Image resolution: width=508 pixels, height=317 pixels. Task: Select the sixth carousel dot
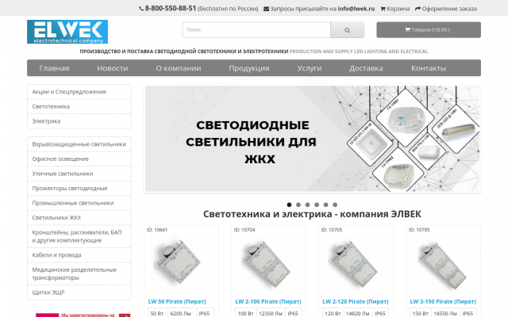click(x=335, y=204)
